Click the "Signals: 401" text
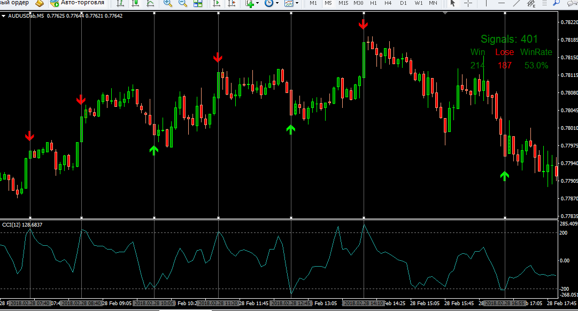 pyautogui.click(x=509, y=39)
